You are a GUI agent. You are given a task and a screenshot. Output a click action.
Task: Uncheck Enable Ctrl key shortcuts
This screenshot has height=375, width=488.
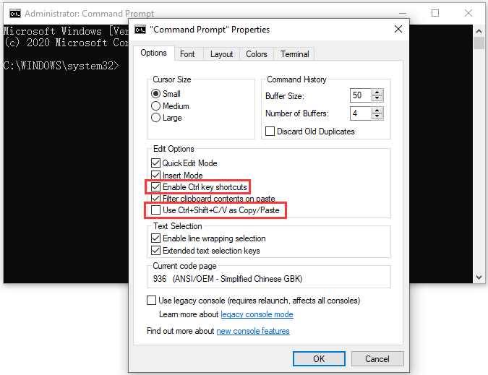point(155,187)
